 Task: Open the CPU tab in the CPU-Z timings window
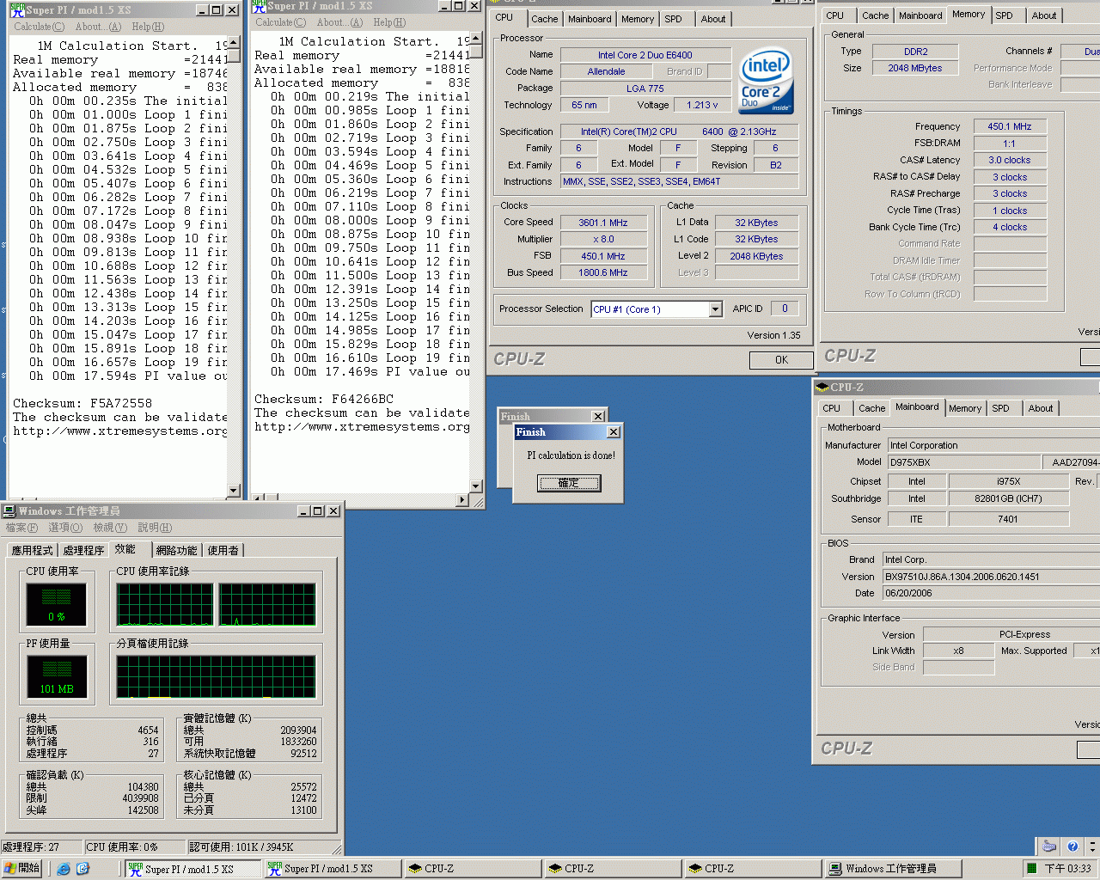coord(835,15)
